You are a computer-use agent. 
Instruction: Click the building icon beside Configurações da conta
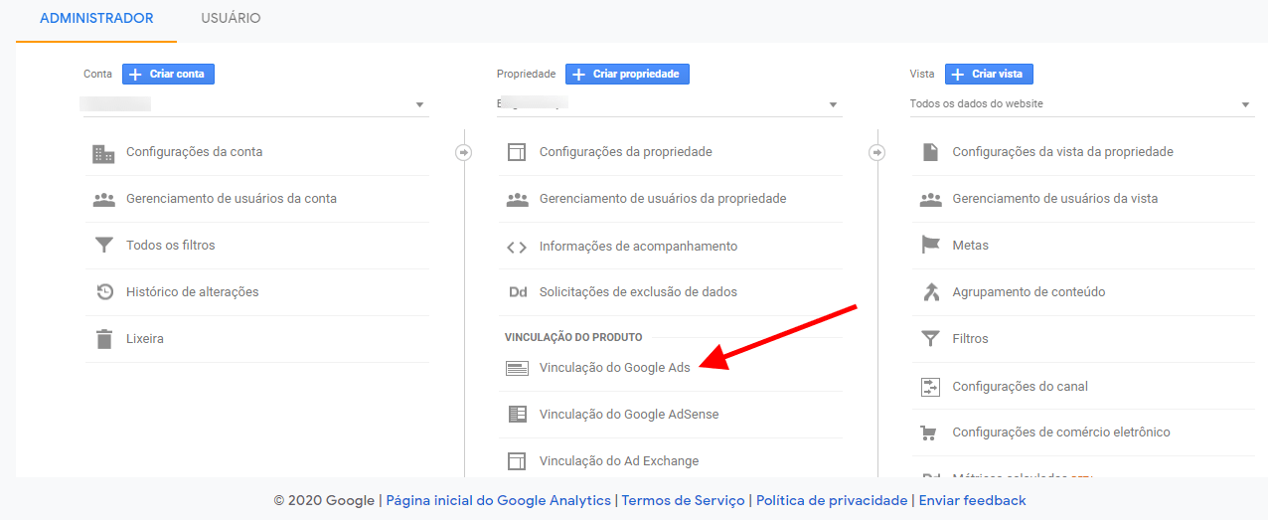pyautogui.click(x=103, y=153)
